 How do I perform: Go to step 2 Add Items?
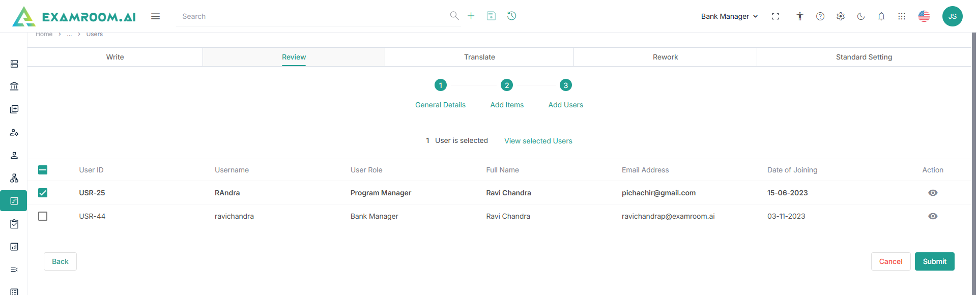point(507,85)
